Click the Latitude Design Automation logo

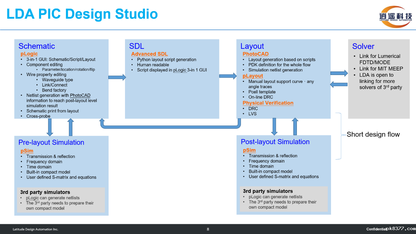395,16
